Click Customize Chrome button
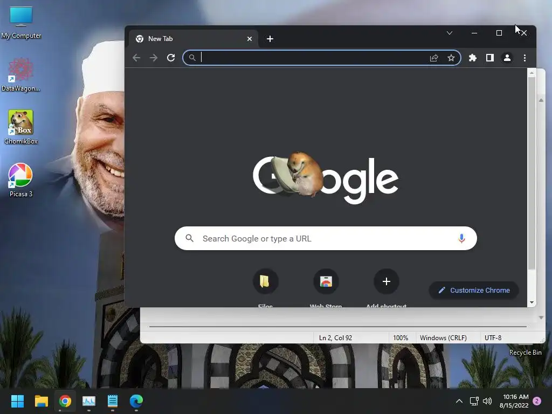The width and height of the screenshot is (552, 414). click(x=474, y=291)
